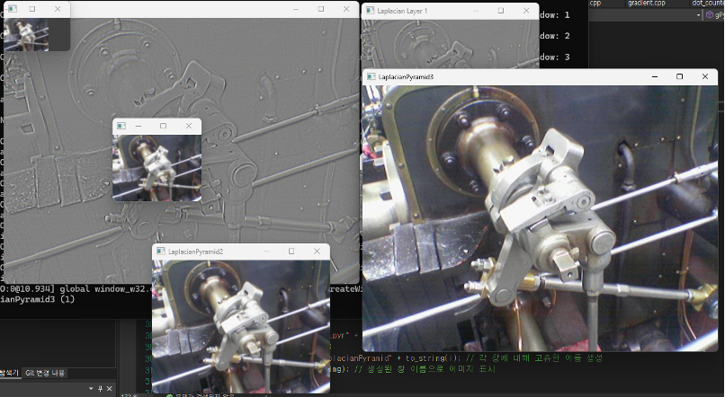Toggle the tool panel auto-hide pin
Screen dimensions: 725x397
[101, 389]
